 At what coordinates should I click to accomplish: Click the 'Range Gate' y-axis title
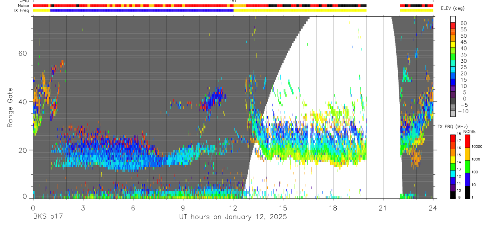[x=10, y=107]
